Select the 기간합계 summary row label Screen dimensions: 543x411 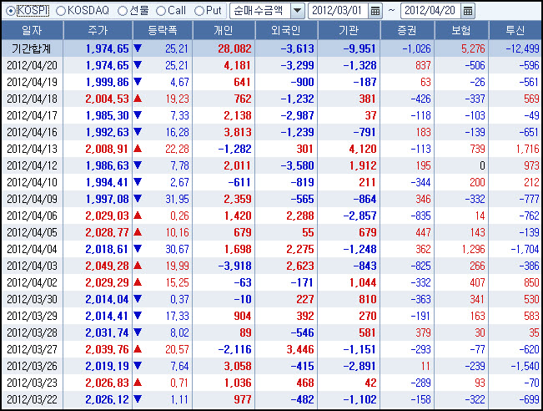point(32,48)
